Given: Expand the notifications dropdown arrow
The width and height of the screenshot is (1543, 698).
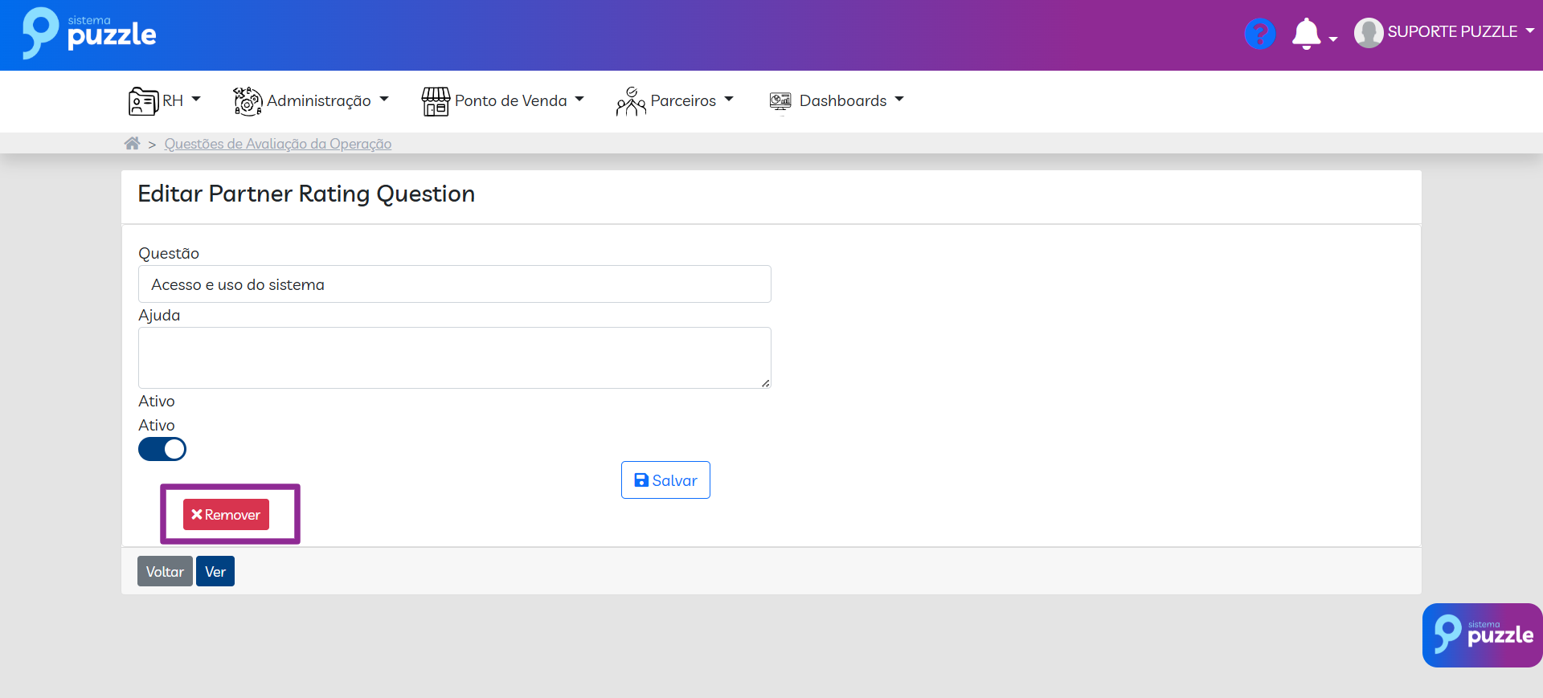Looking at the screenshot, I should pos(1333,39).
